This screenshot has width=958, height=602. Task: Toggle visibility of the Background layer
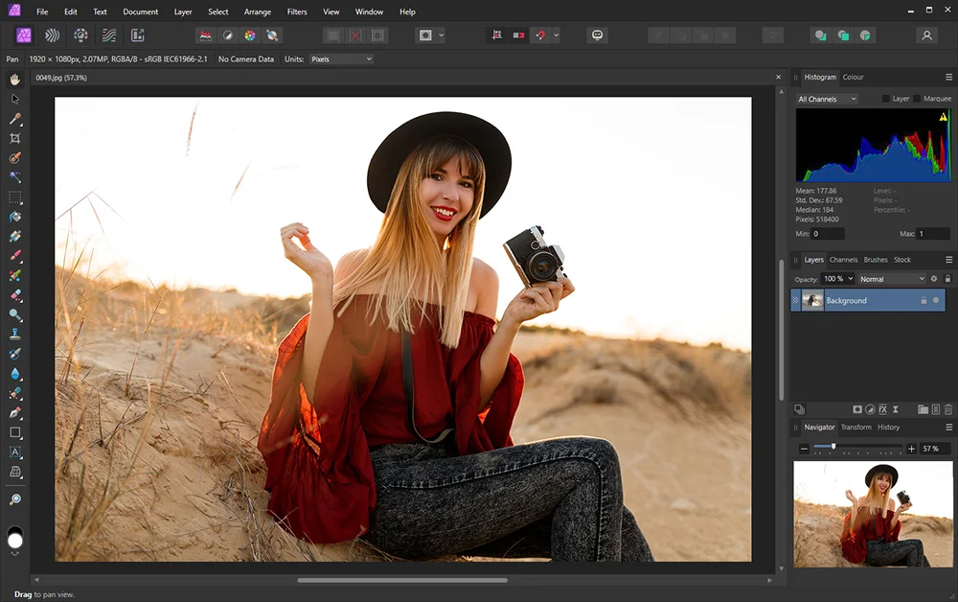[x=936, y=301]
